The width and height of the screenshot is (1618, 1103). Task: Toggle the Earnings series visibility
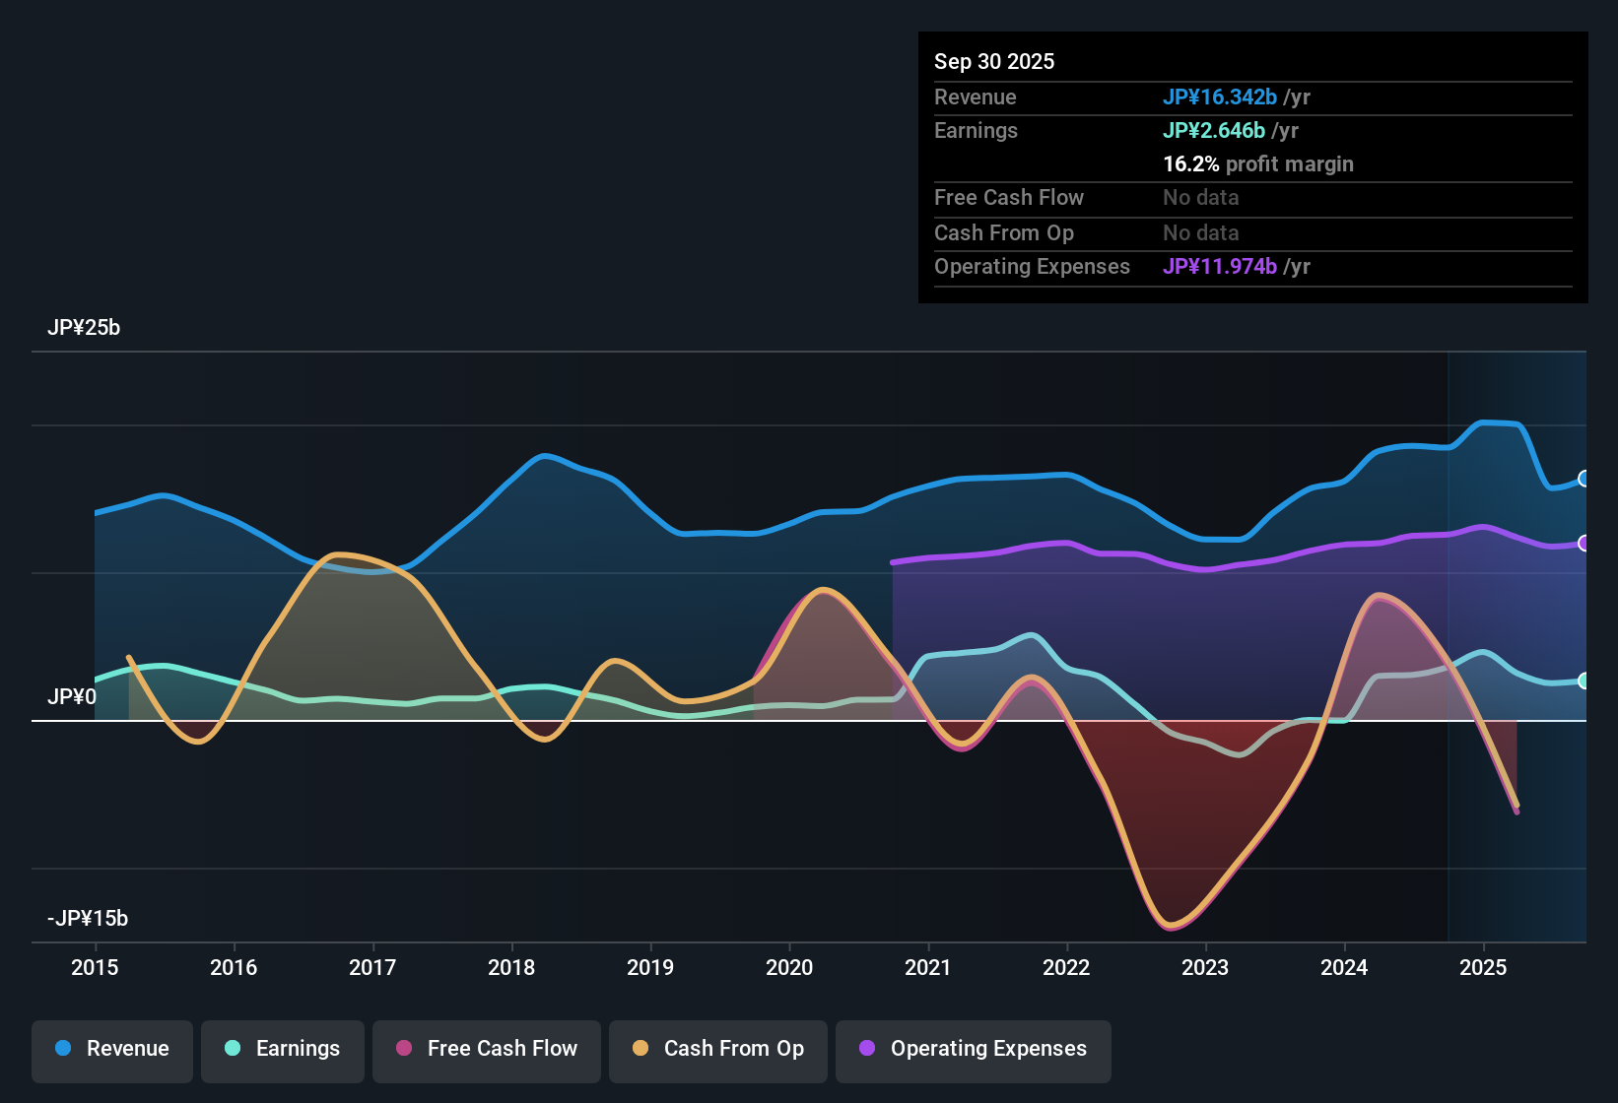coord(282,1049)
